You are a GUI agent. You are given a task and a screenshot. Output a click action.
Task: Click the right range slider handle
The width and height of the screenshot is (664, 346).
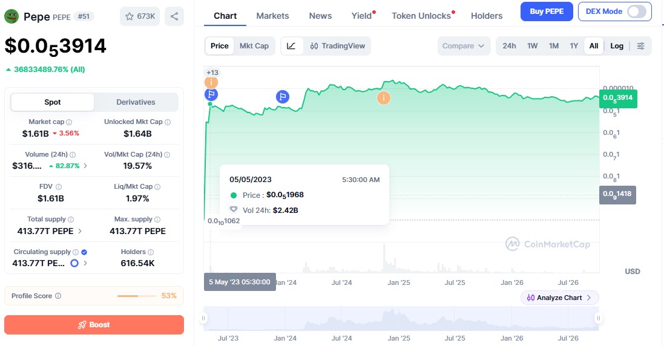[598, 318]
